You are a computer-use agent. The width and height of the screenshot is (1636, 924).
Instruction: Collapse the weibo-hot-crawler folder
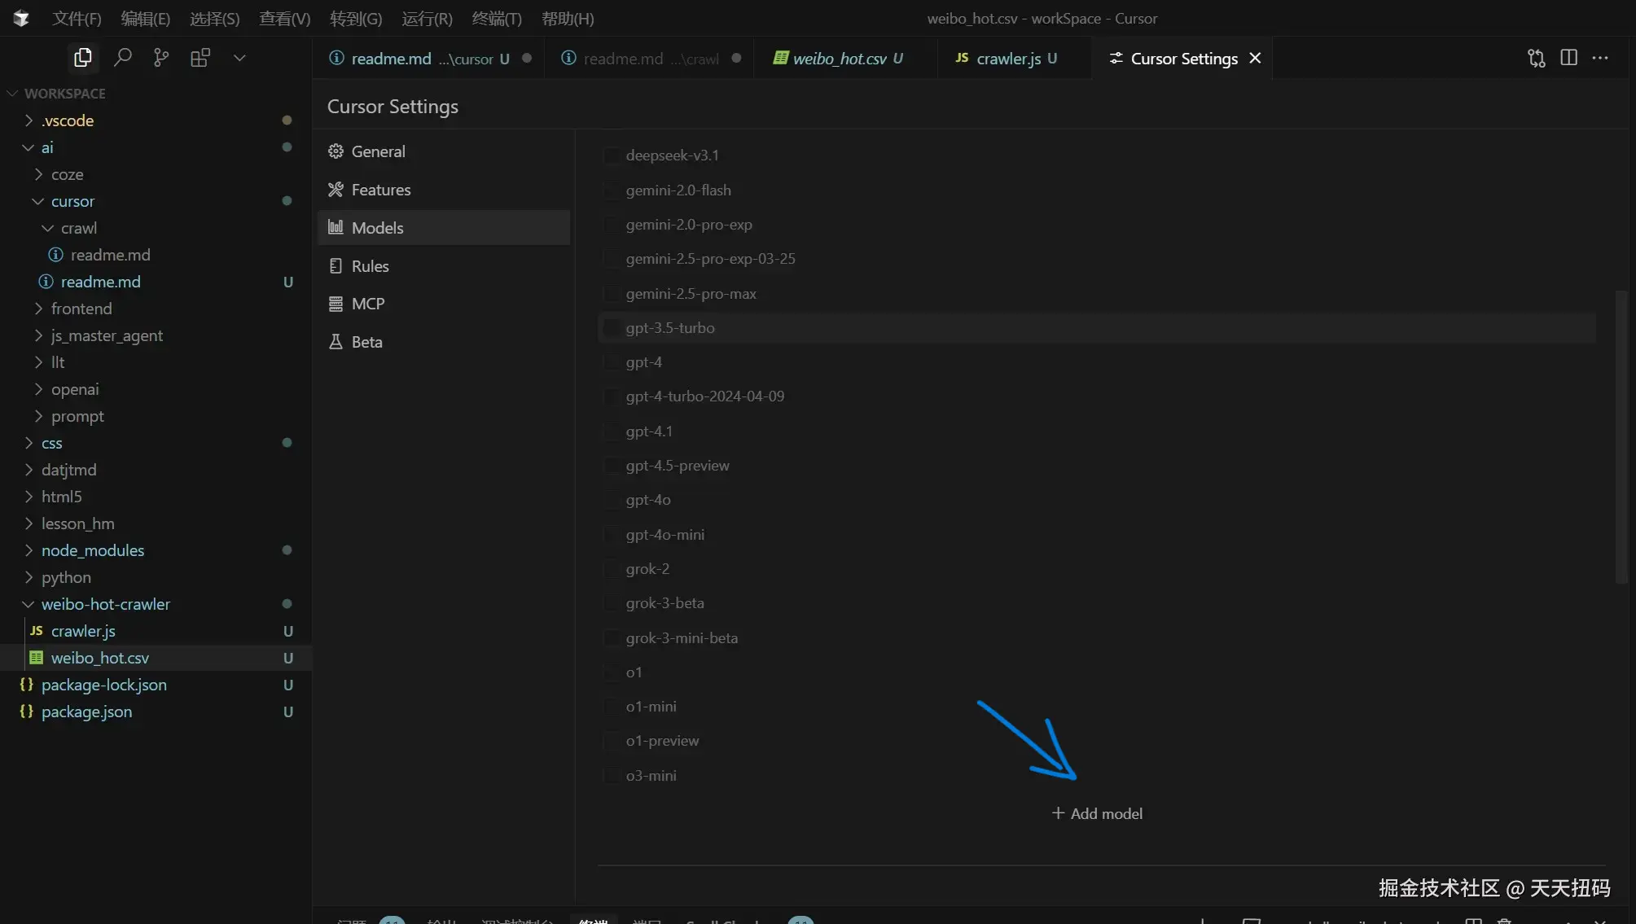coord(105,604)
